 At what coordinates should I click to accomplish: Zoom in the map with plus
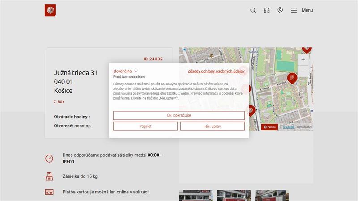[x=303, y=60]
